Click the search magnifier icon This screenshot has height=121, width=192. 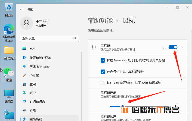[74, 38]
